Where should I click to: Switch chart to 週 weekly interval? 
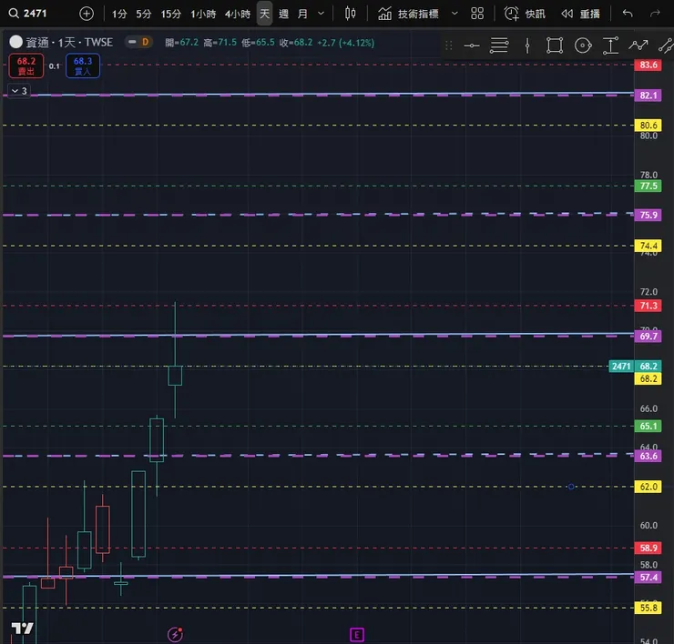(283, 14)
